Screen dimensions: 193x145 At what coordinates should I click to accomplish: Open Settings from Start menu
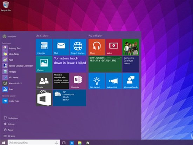9,124
